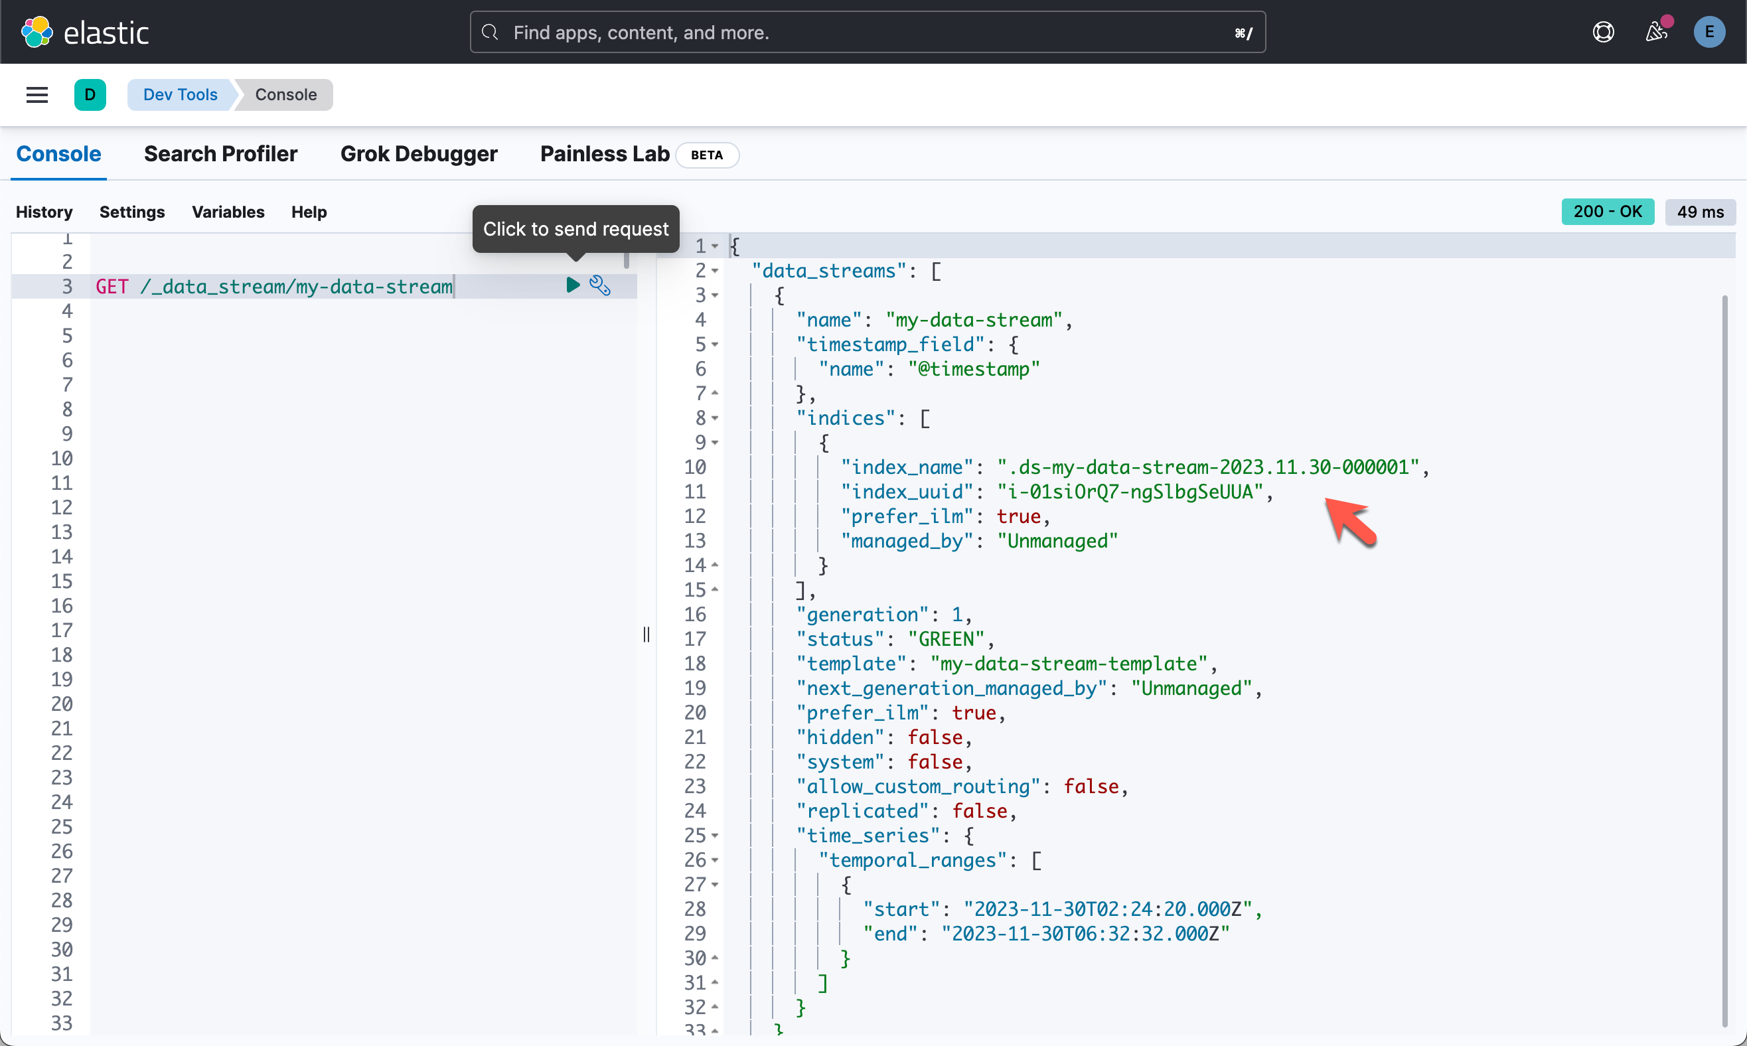1747x1046 pixels.
Task: Open the Painless Lab tab
Action: [605, 154]
